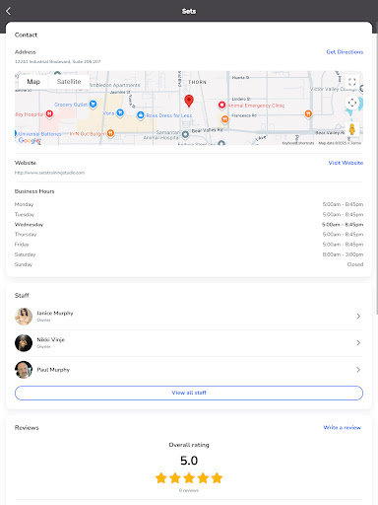Screen dimensions: 378x505
Task: Open Janice Murphy's staff profile photo
Action: pos(24,317)
